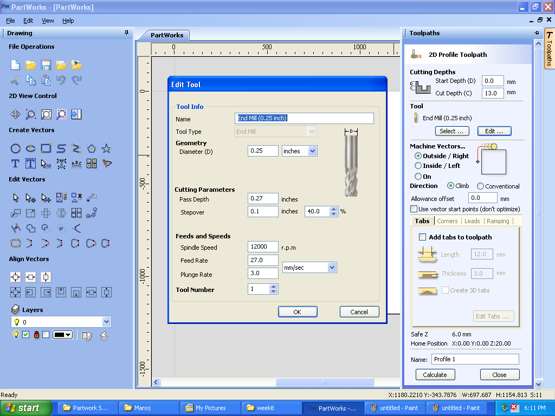The height and width of the screenshot is (416, 555).
Task: Click OK in the Edit Tool dialog
Action: pyautogui.click(x=298, y=312)
